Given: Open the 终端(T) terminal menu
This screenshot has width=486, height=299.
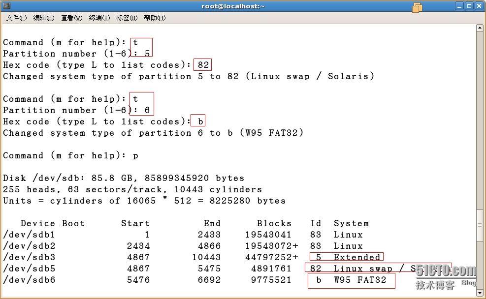Looking at the screenshot, I should pos(99,18).
